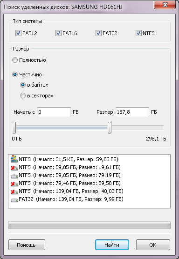The height and width of the screenshot is (259, 179).
Task: Click the Размер input field showing 187,8
Action: click(x=132, y=112)
